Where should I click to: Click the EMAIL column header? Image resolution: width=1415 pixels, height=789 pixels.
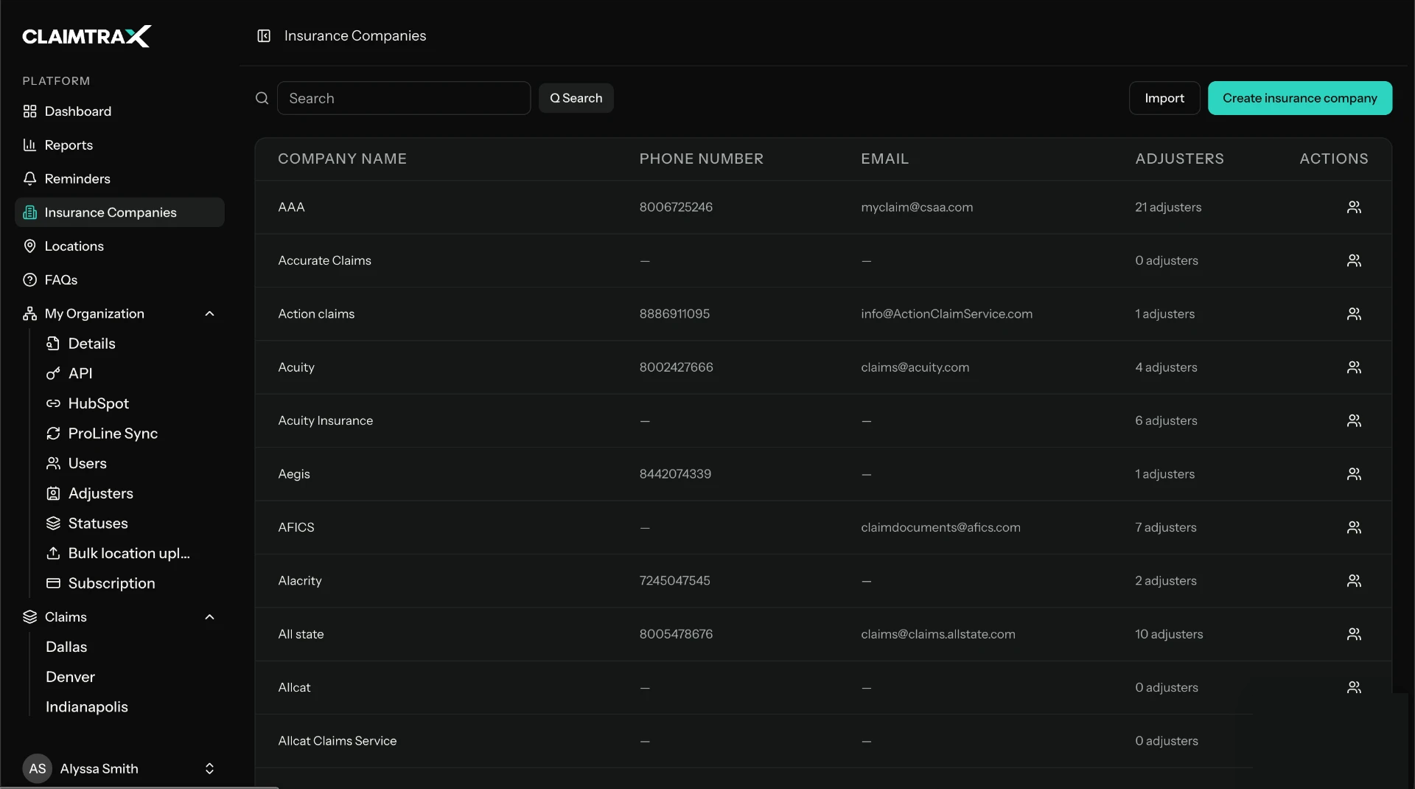[884, 159]
